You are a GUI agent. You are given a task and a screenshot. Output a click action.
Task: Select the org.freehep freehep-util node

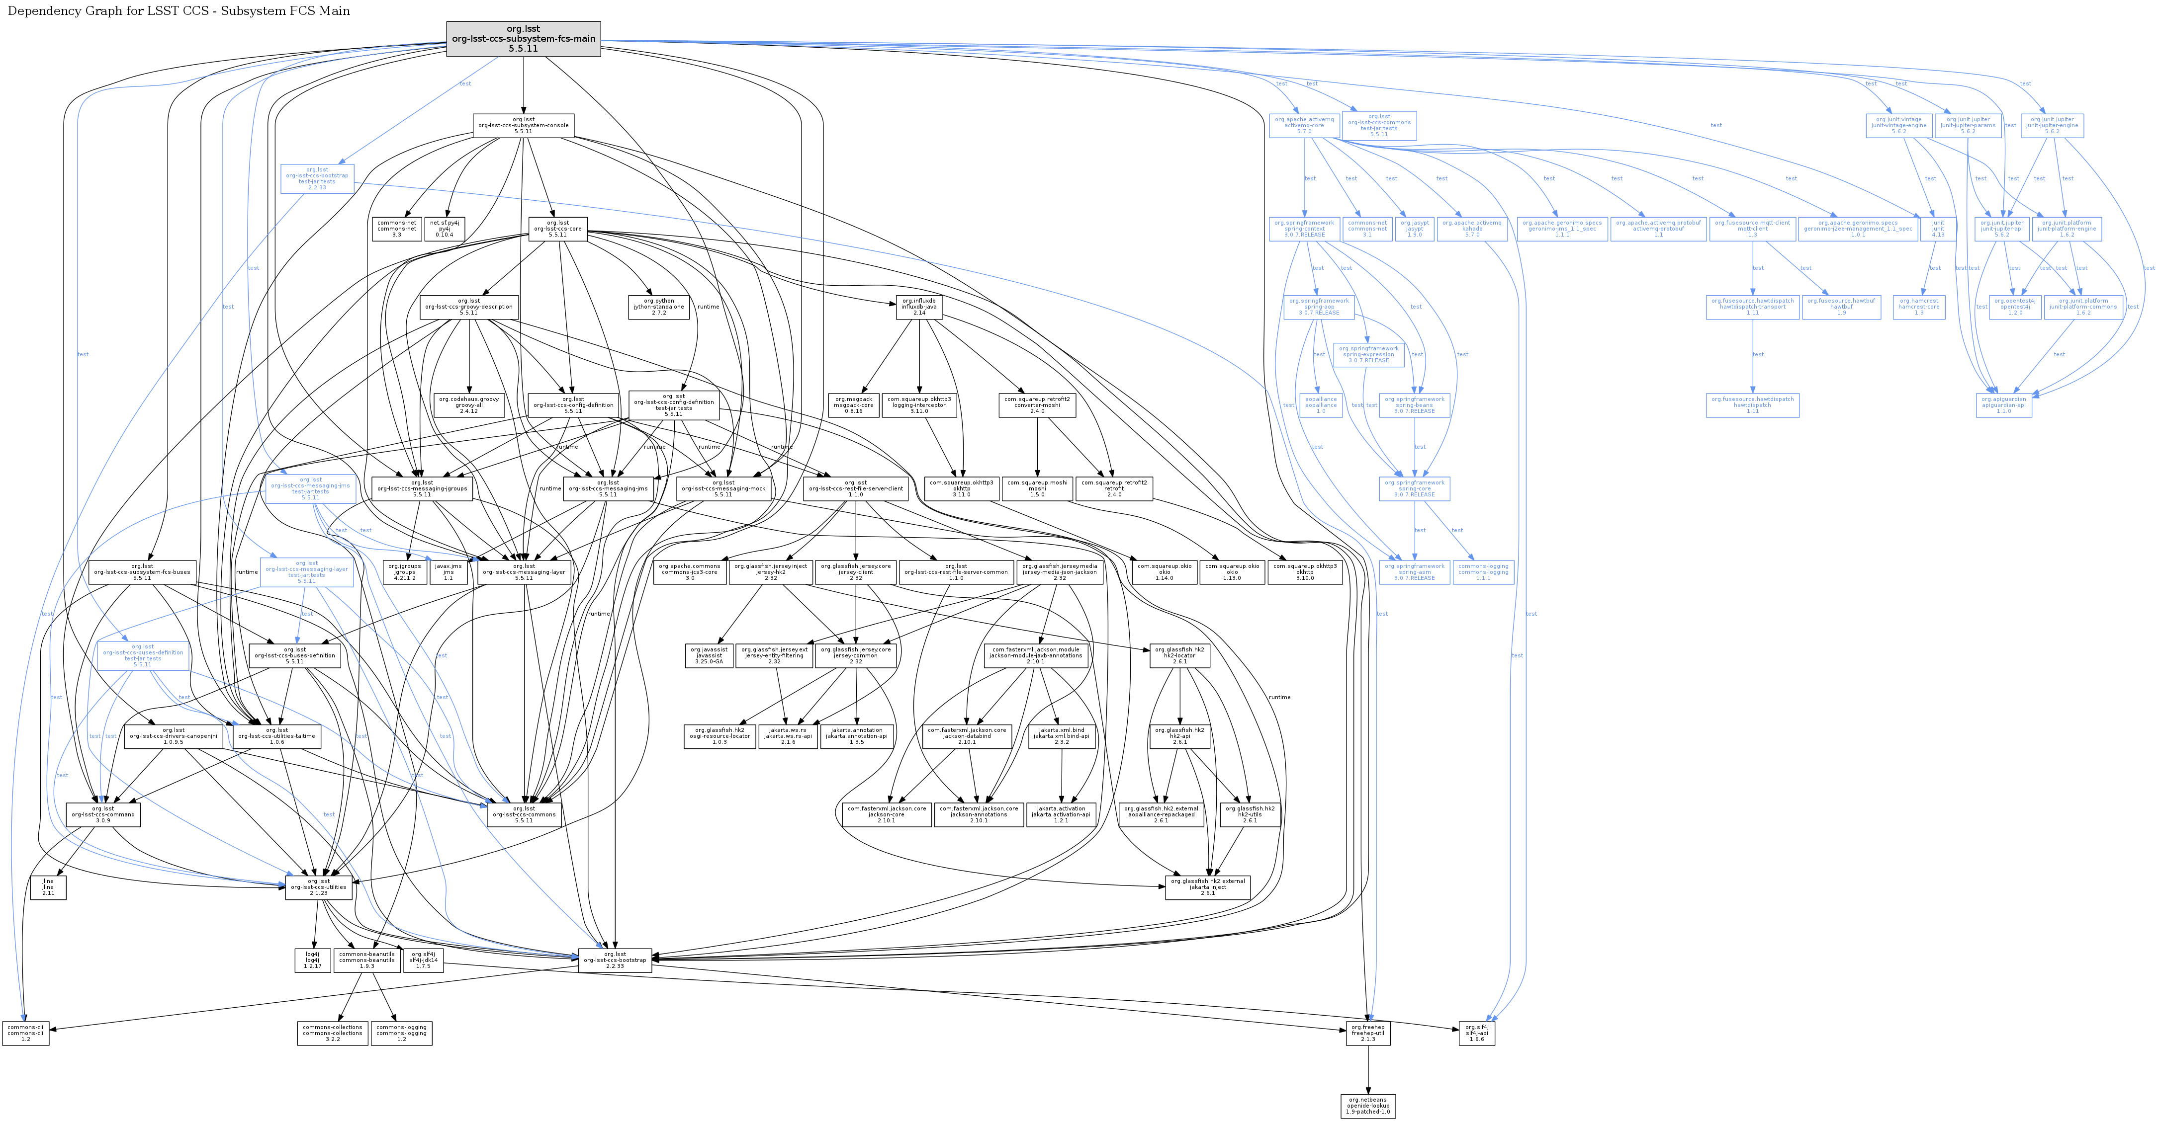1368,1033
